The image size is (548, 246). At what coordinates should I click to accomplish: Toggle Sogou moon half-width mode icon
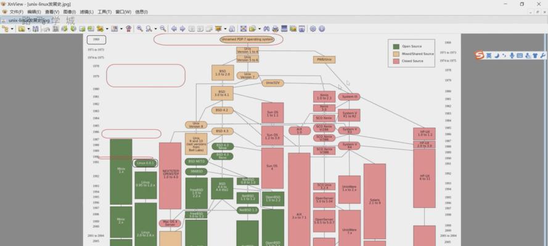[x=497, y=55]
